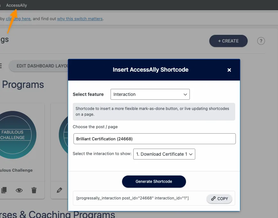
Task: Click the post / page input field
Action: click(154, 139)
